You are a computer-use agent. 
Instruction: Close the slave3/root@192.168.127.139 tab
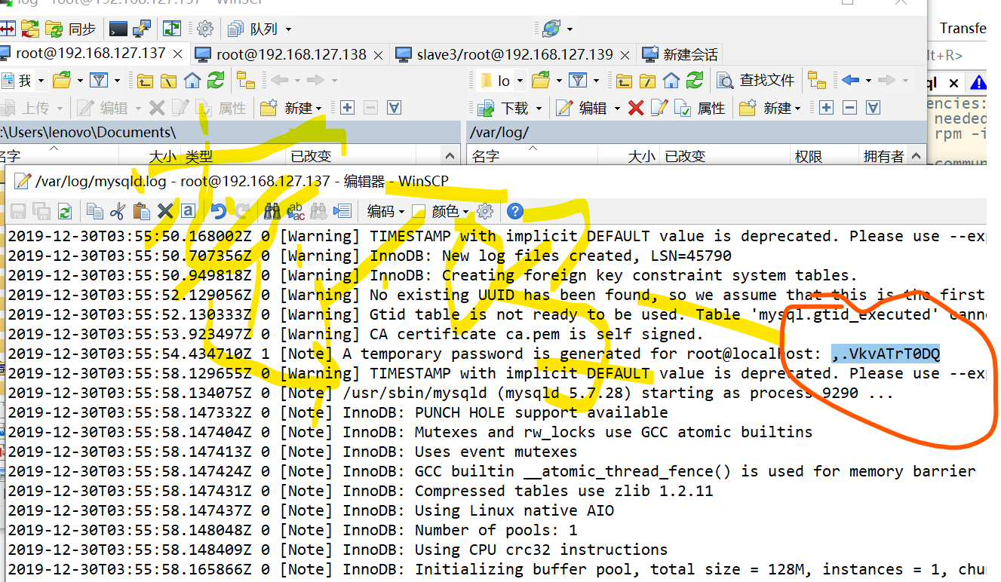click(625, 55)
